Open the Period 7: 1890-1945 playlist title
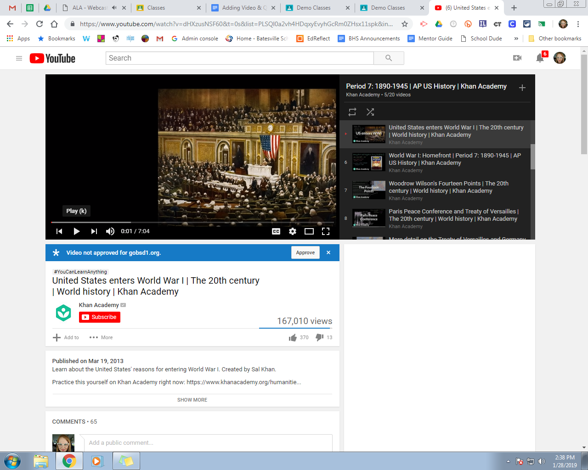 426,86
